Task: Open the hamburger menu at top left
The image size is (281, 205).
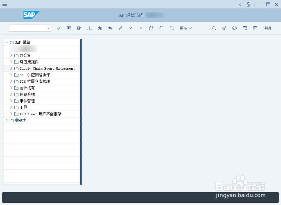Action: point(5,4)
